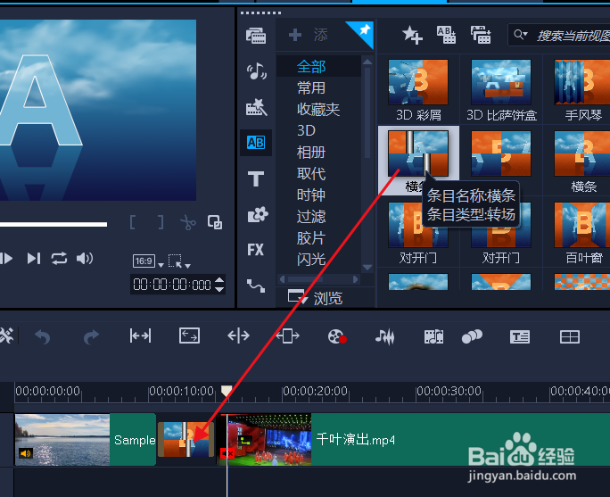This screenshot has width=610, height=497.
Task: Select the 常用 category
Action: (311, 88)
